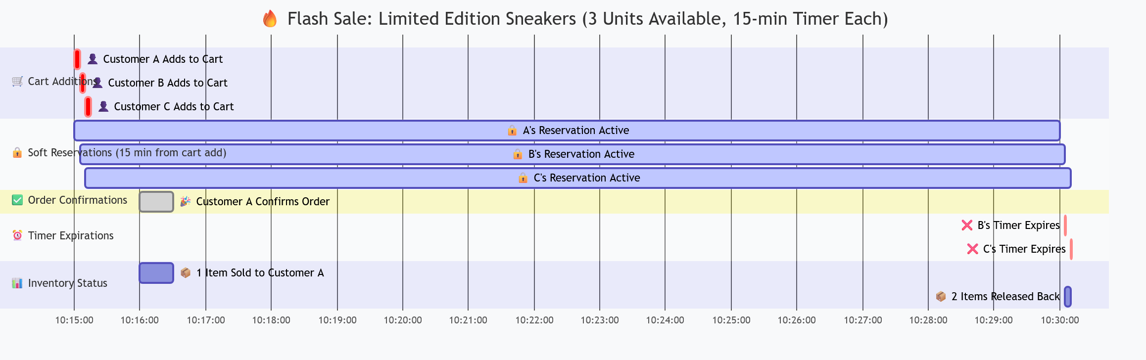Viewport: 1146px width, 360px height.
Task: Click the 2 Items Released Back marker bar
Action: click(x=1068, y=297)
